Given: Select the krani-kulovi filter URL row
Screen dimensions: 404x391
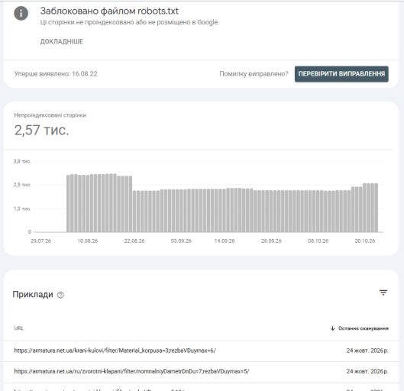Looking at the screenshot, I should click(x=201, y=351).
